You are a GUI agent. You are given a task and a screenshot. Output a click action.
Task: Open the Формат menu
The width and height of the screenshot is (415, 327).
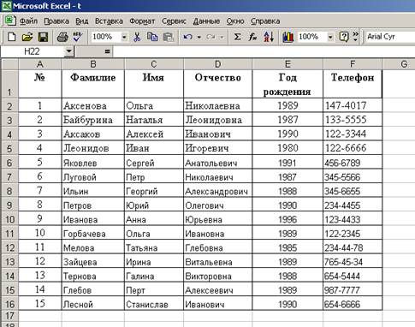tap(142, 21)
